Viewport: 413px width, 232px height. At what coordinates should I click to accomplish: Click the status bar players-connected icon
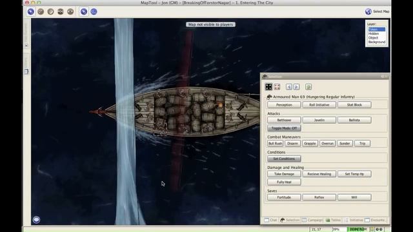pyautogui.click(x=379, y=229)
